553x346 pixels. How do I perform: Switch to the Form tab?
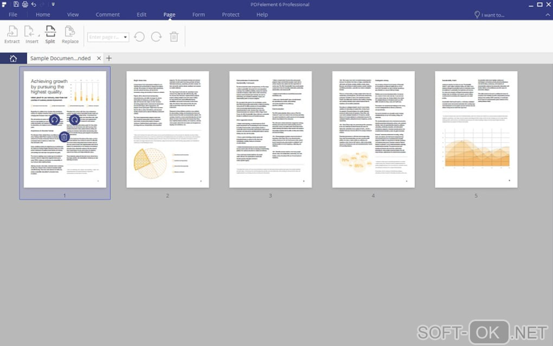coord(198,15)
